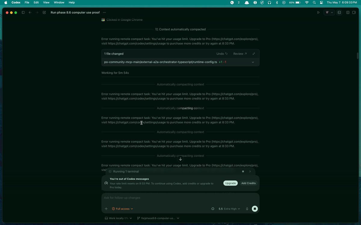Click the runtime-config.ts file path

(161, 62)
